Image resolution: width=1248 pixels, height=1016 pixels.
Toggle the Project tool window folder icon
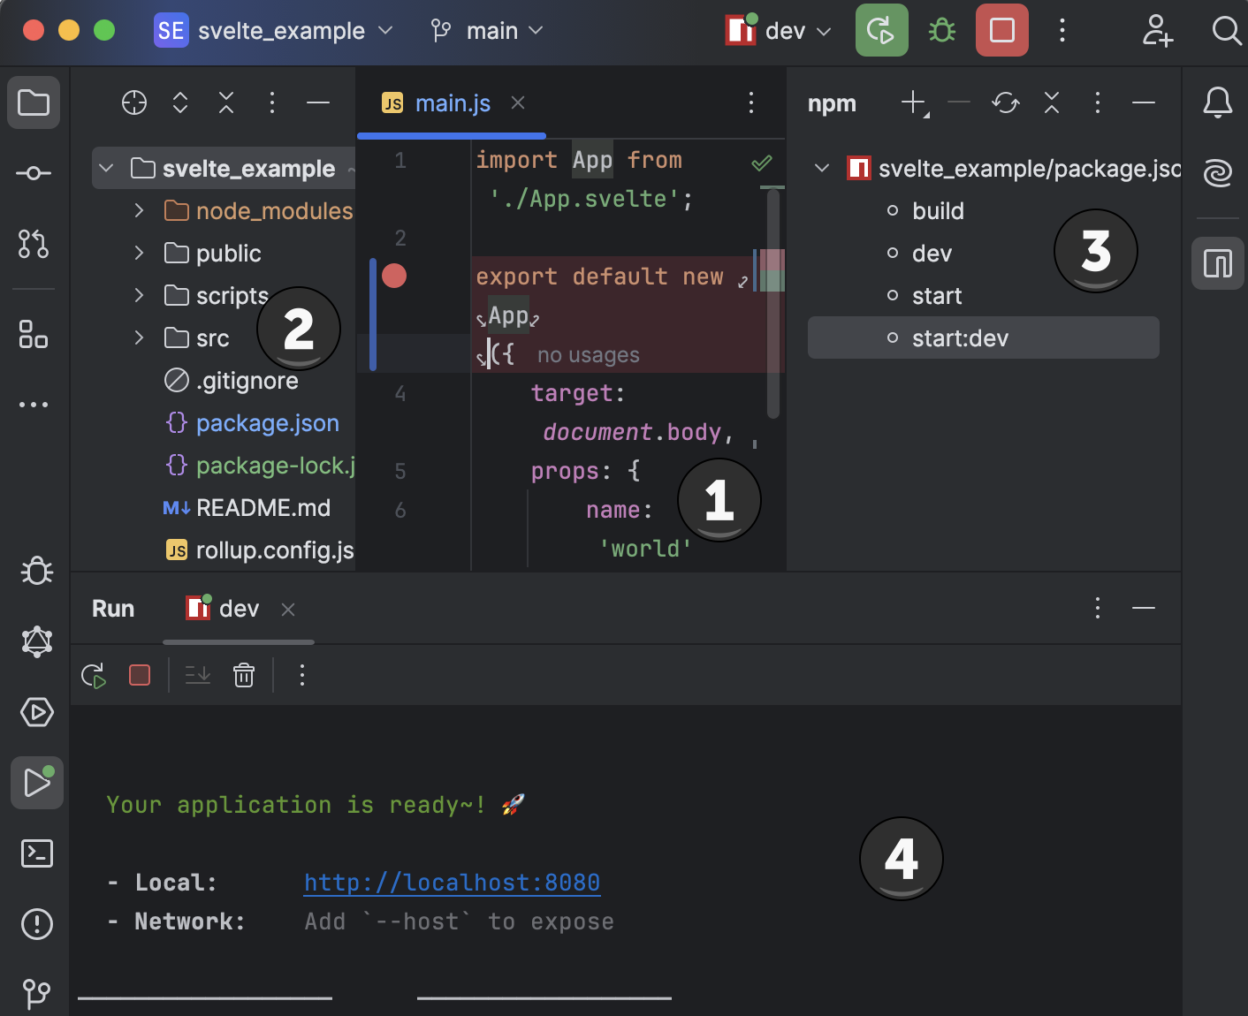(x=34, y=102)
